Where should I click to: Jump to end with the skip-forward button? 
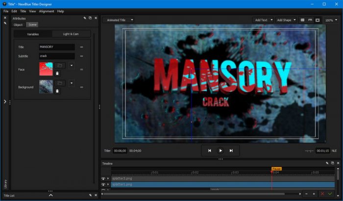(231, 151)
